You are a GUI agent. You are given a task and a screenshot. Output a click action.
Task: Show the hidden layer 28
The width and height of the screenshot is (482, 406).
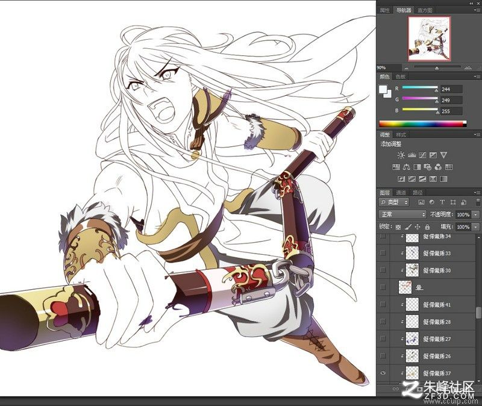pyautogui.click(x=383, y=322)
